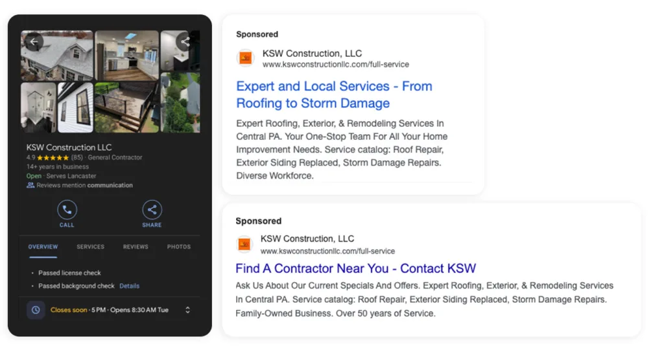The width and height of the screenshot is (664, 352).
Task: Open the Reviews tab
Action: pyautogui.click(x=136, y=247)
